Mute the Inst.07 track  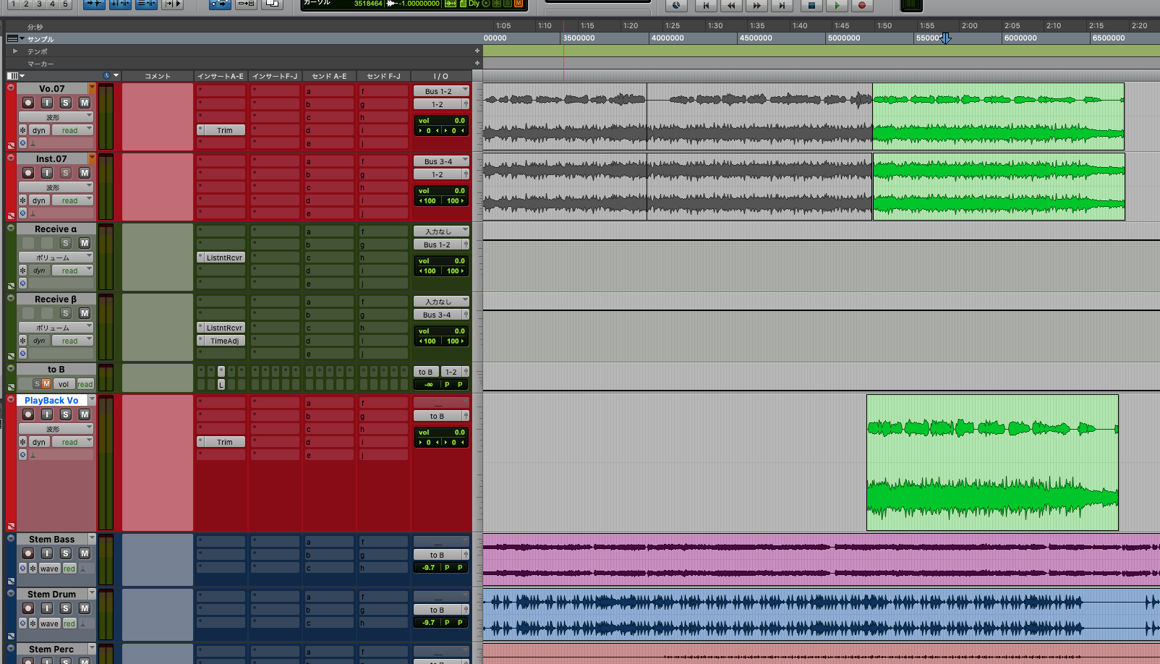click(x=85, y=173)
